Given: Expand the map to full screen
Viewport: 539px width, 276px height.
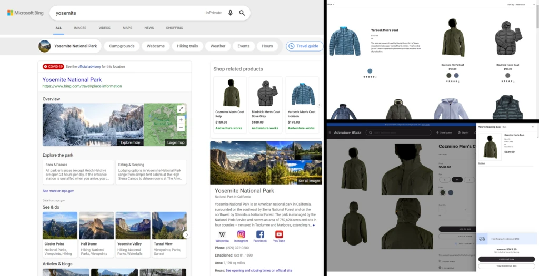Looking at the screenshot, I should pyautogui.click(x=181, y=109).
